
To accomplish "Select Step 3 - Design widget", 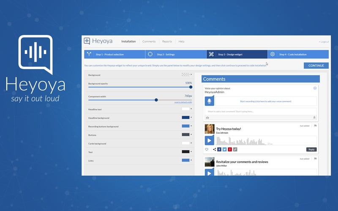I will click(237, 54).
